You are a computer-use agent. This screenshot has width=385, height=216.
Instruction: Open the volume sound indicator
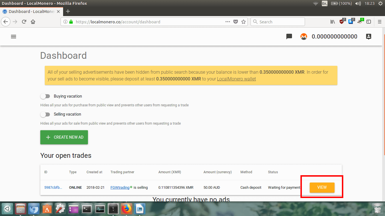coord(358,3)
